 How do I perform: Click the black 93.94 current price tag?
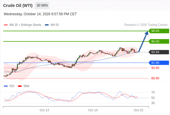159,52
